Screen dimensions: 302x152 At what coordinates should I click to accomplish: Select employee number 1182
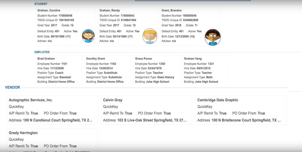113,64
